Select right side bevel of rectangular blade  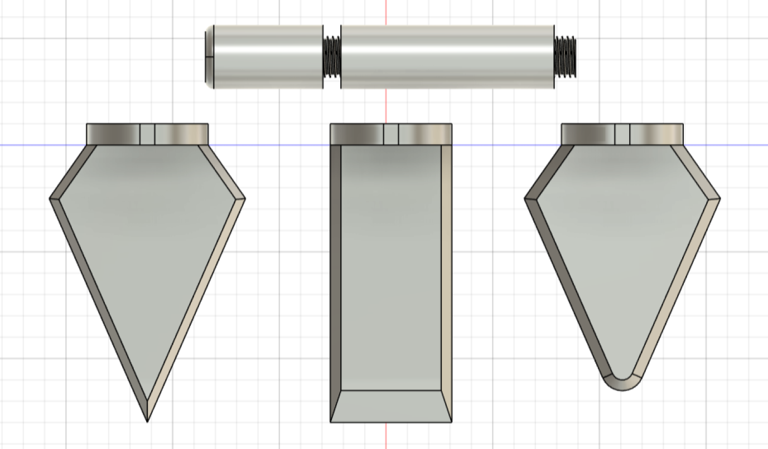(x=446, y=267)
